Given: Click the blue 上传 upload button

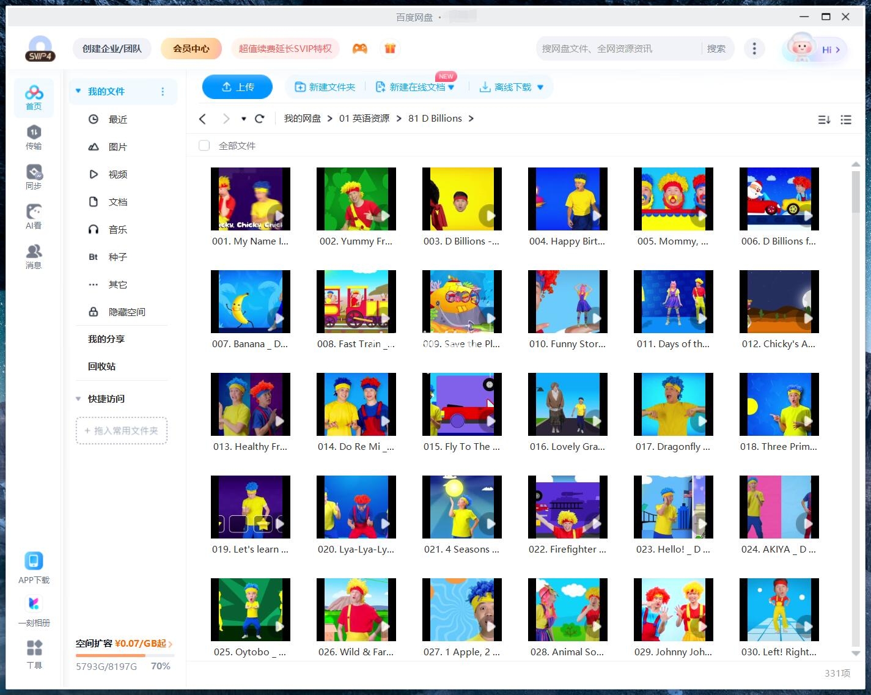Looking at the screenshot, I should click(237, 87).
